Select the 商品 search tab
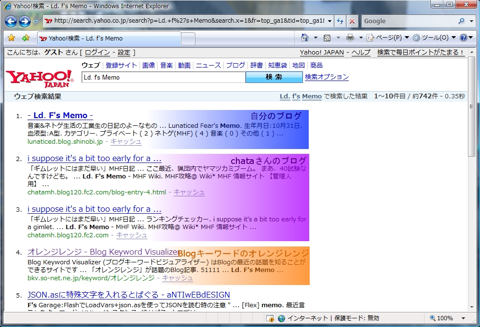Viewport: 480px width, 327px height. 316,65
